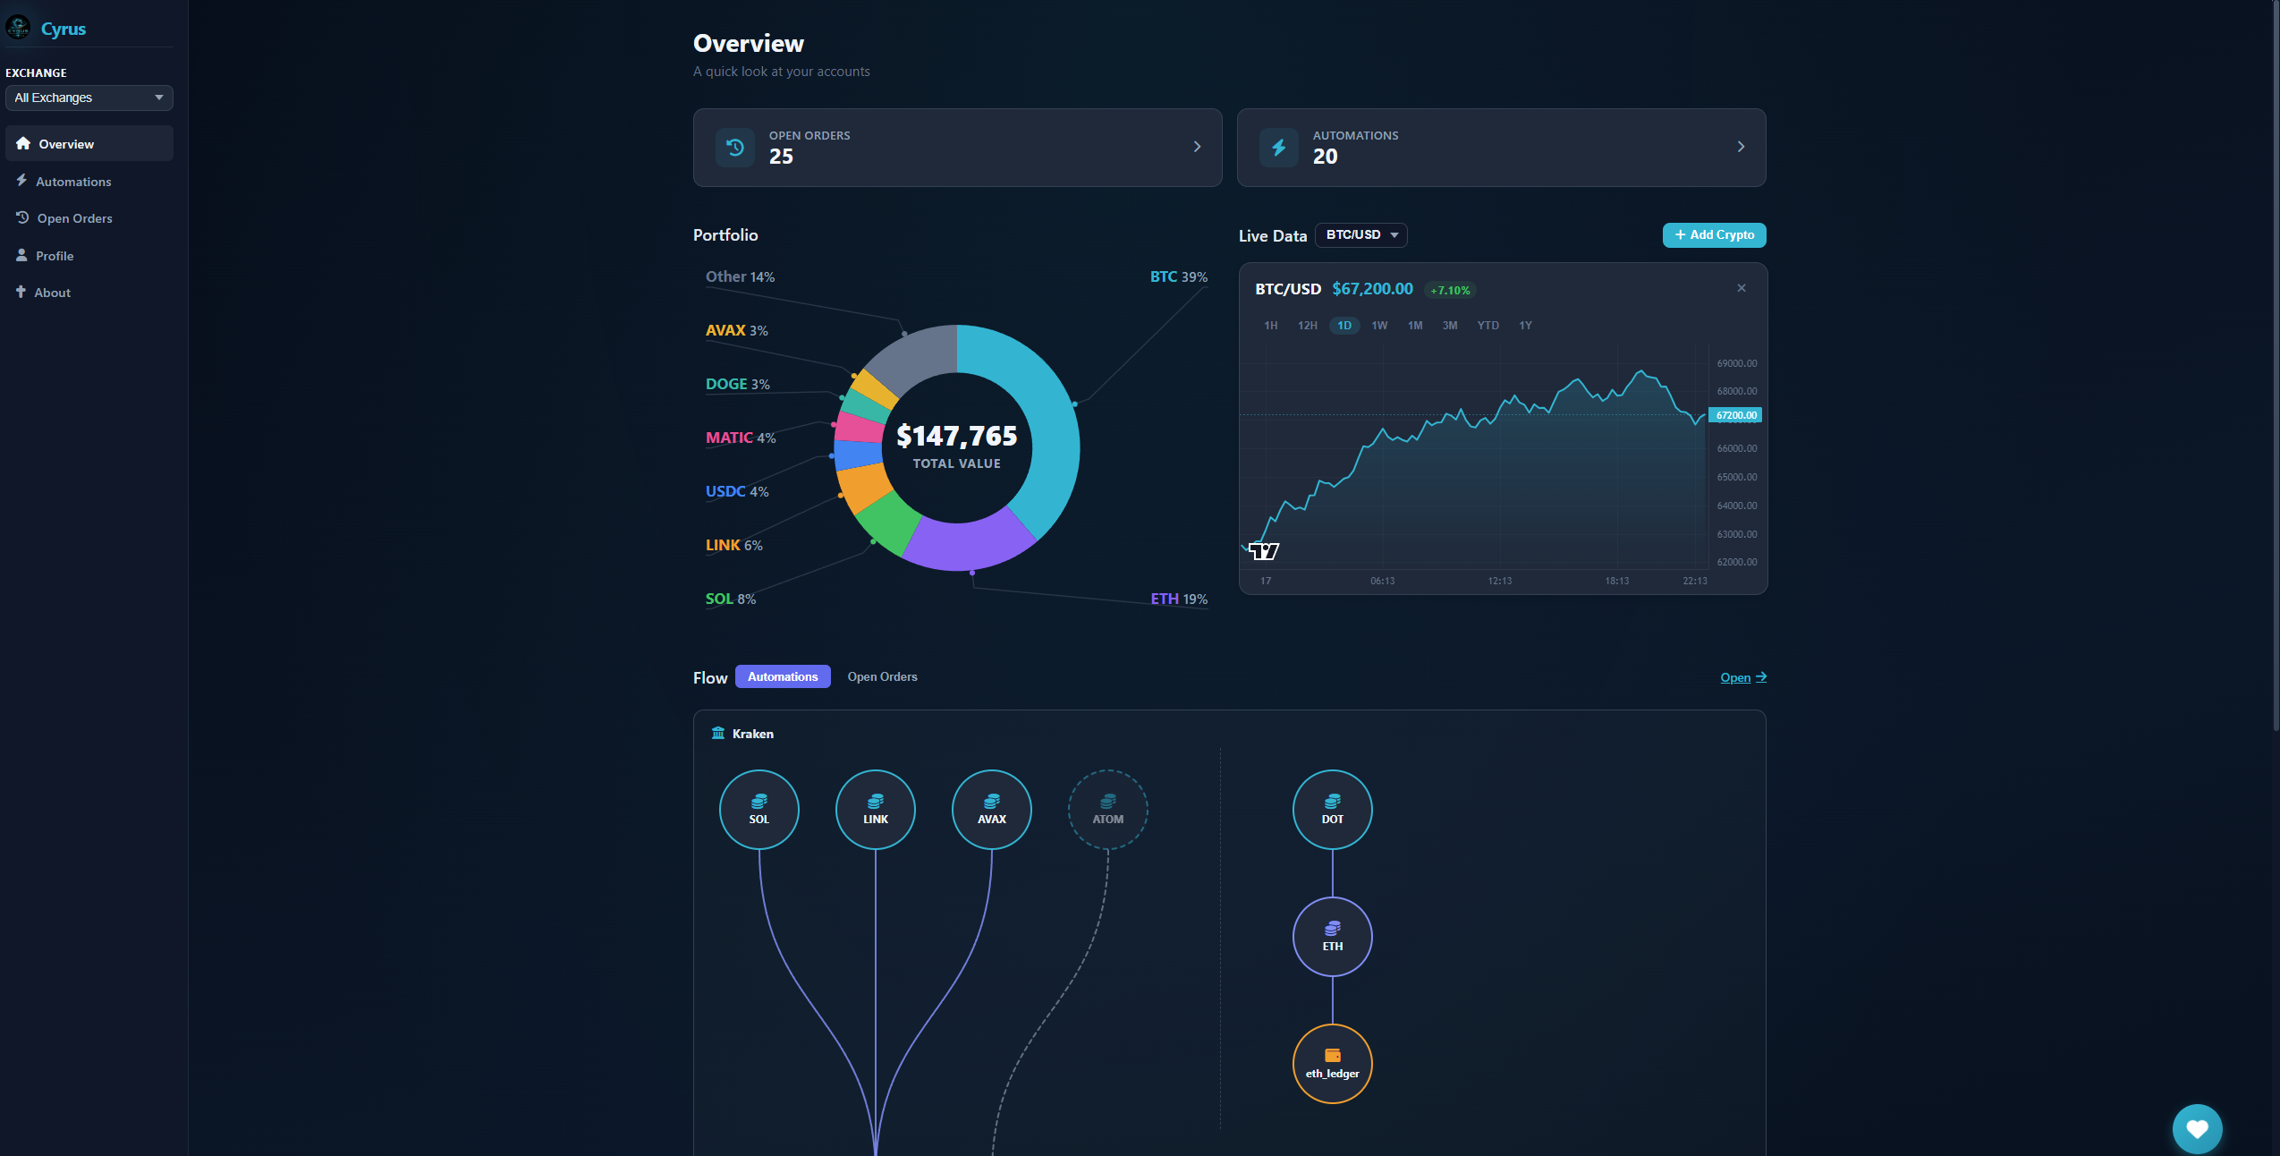This screenshot has width=2280, height=1156.
Task: Click the DOGE 3% portfolio label
Action: tap(737, 385)
